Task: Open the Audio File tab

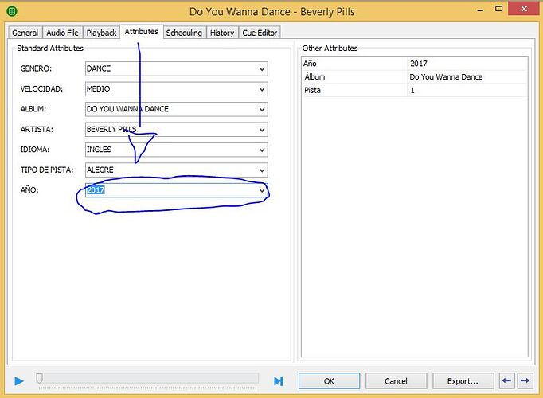Action: coord(61,33)
